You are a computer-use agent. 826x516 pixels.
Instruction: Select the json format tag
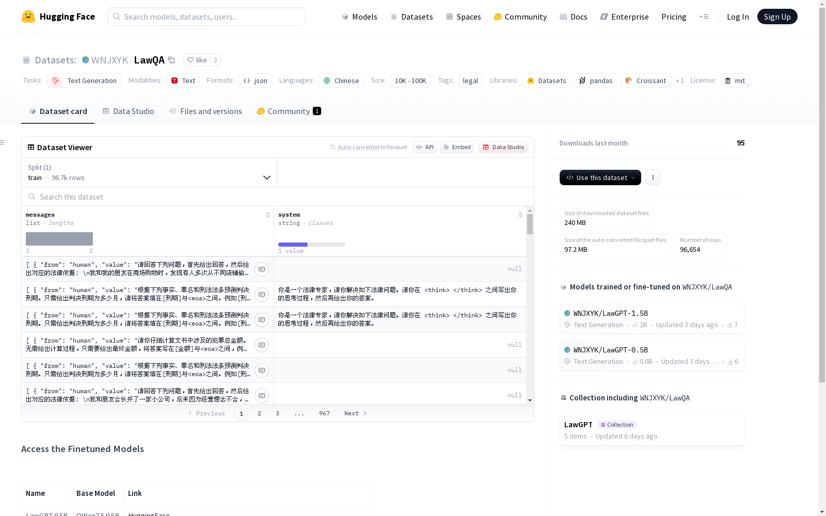255,80
